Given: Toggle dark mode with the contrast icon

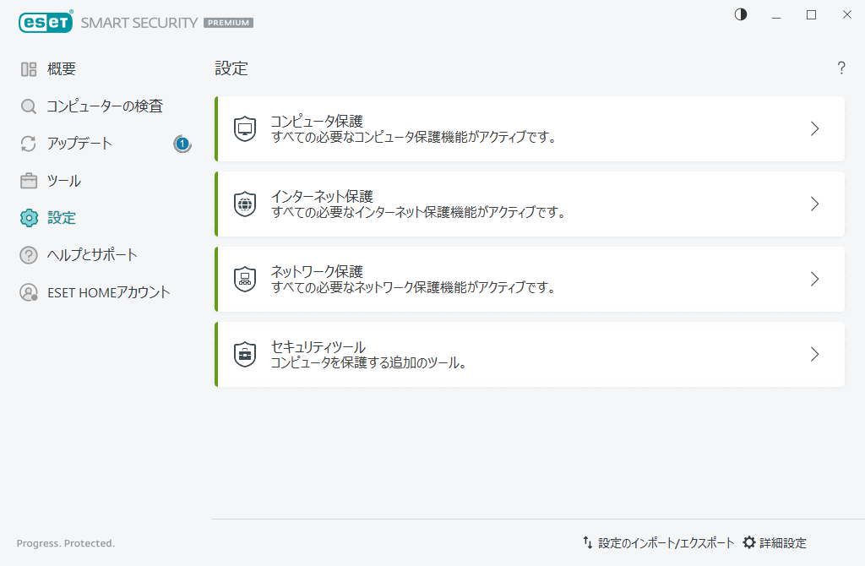Looking at the screenshot, I should 740,14.
